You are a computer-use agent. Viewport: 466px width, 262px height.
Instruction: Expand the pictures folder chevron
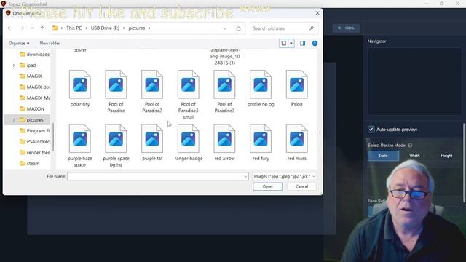coord(14,119)
